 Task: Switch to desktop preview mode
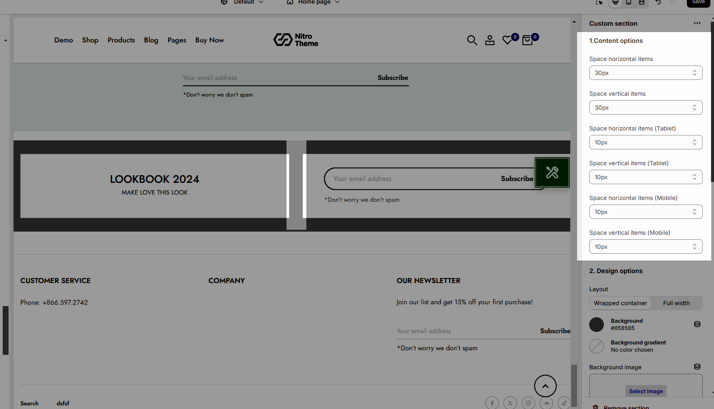[x=615, y=2]
